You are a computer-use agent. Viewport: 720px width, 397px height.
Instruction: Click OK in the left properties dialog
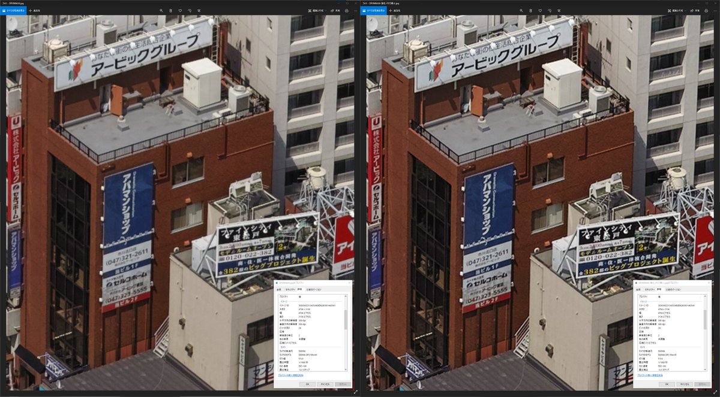(307, 383)
